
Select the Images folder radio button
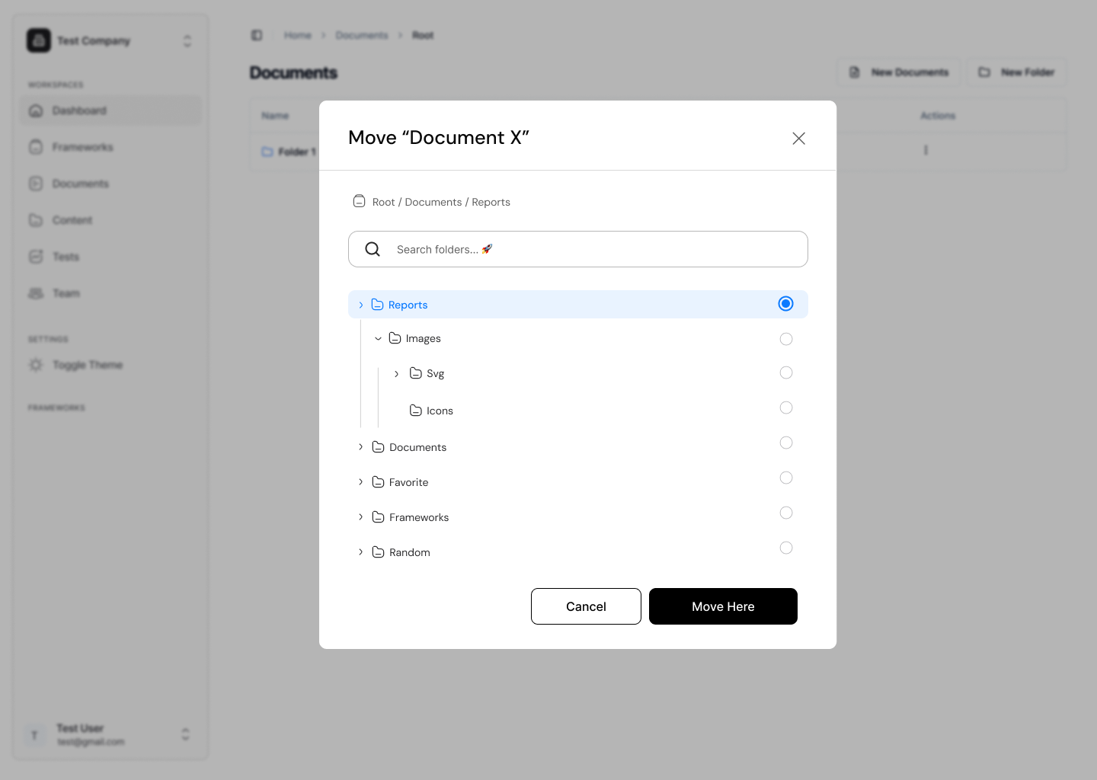click(786, 339)
